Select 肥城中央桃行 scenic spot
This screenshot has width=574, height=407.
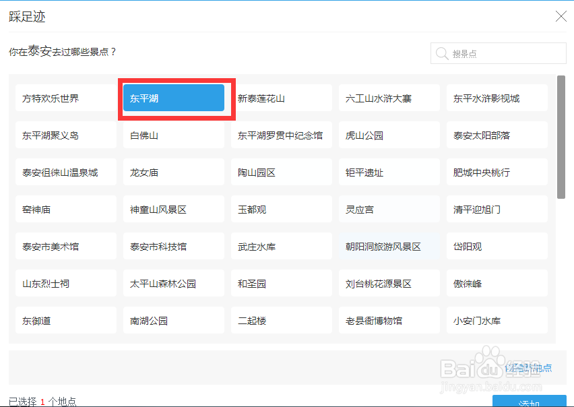pyautogui.click(x=497, y=172)
